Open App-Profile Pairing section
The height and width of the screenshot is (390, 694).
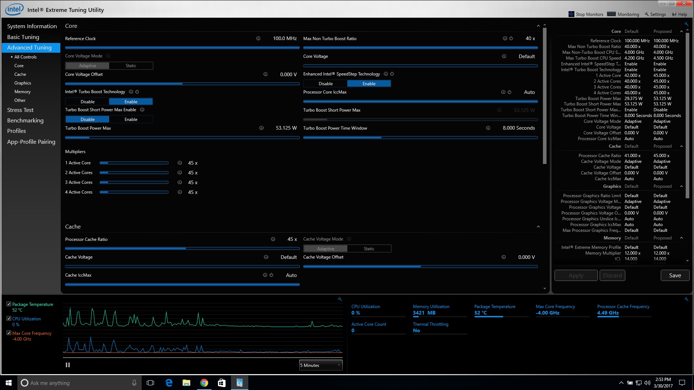pos(31,142)
